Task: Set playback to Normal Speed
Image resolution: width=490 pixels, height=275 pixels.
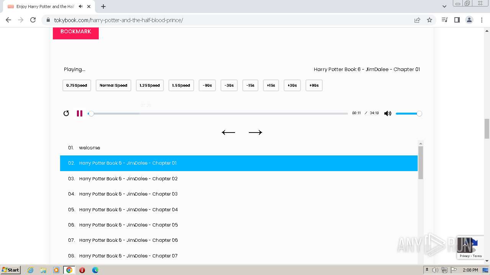Action: [113, 86]
